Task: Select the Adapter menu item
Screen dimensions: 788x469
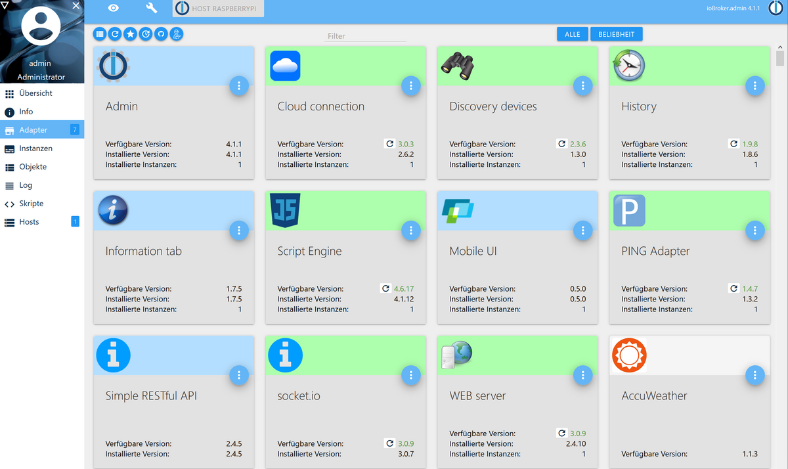Action: pyautogui.click(x=42, y=130)
